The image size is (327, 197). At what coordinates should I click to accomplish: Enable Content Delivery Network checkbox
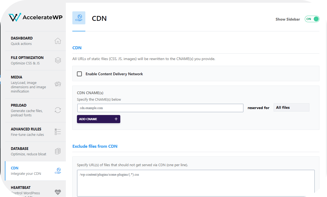79,74
